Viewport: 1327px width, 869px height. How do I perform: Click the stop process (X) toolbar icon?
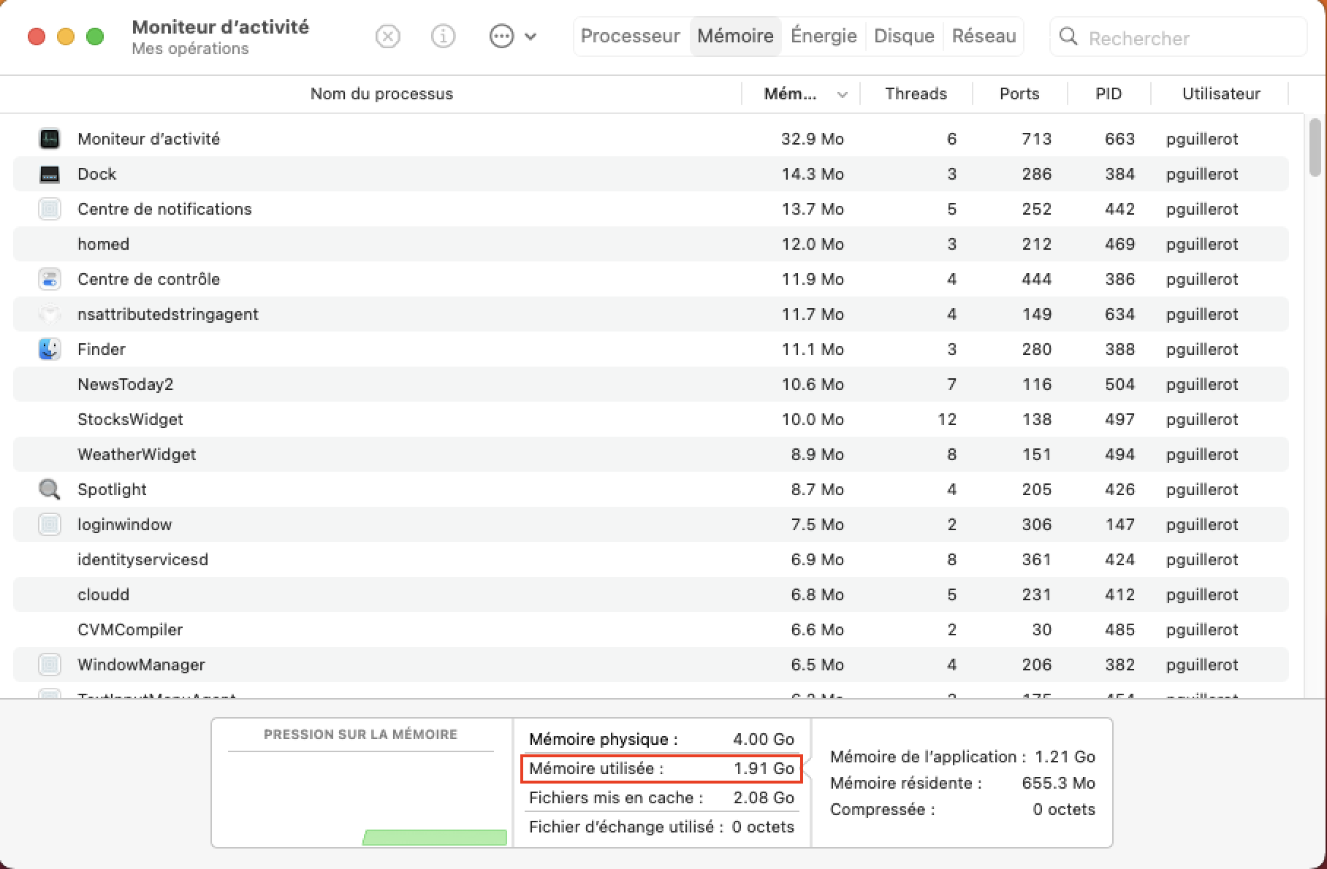[387, 36]
